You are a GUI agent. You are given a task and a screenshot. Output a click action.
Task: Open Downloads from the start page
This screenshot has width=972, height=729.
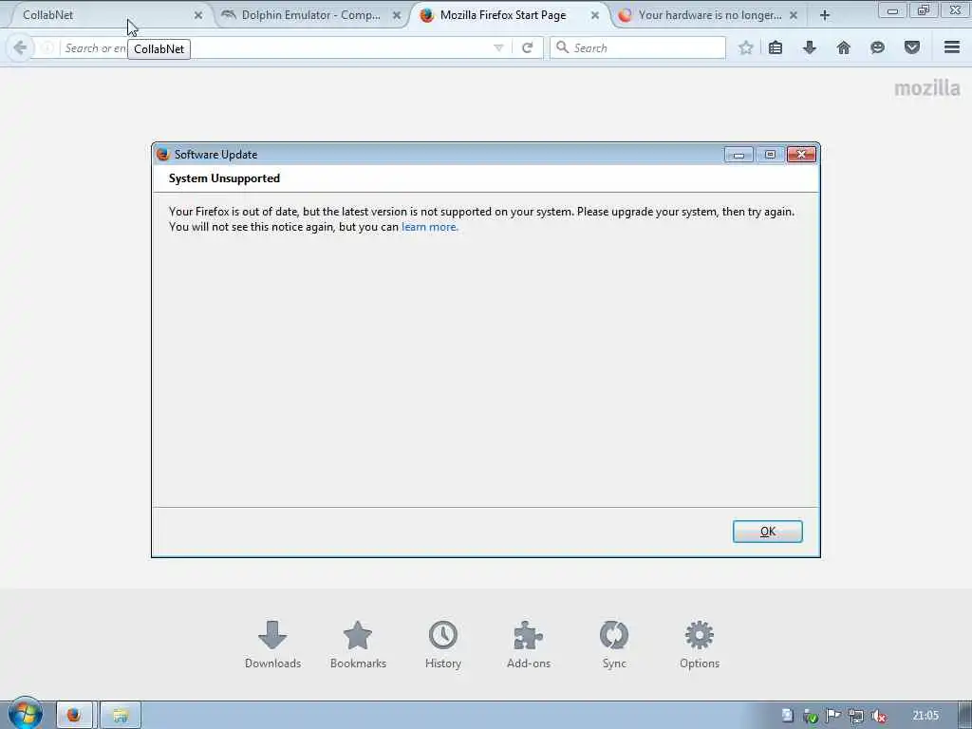[x=272, y=645]
